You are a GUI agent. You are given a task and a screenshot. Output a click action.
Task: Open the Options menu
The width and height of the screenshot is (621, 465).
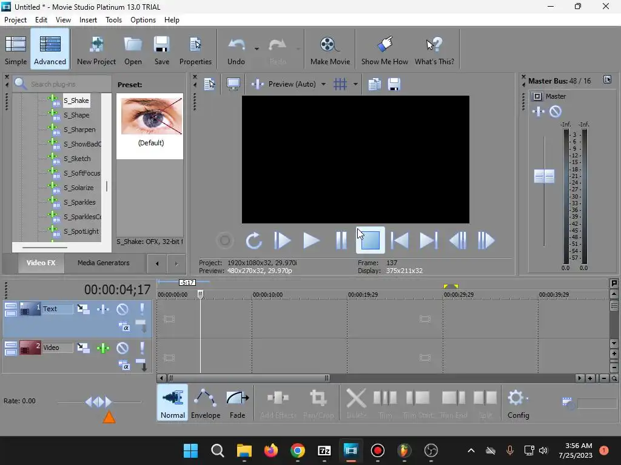pyautogui.click(x=143, y=20)
